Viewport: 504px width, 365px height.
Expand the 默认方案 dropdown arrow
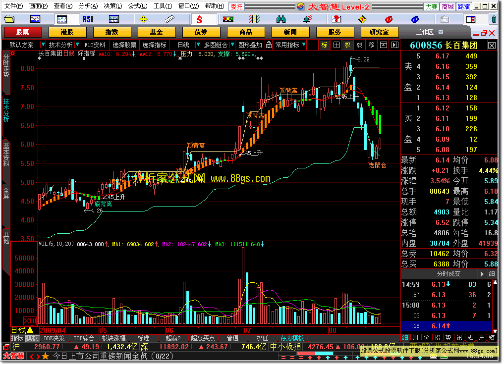43,45
